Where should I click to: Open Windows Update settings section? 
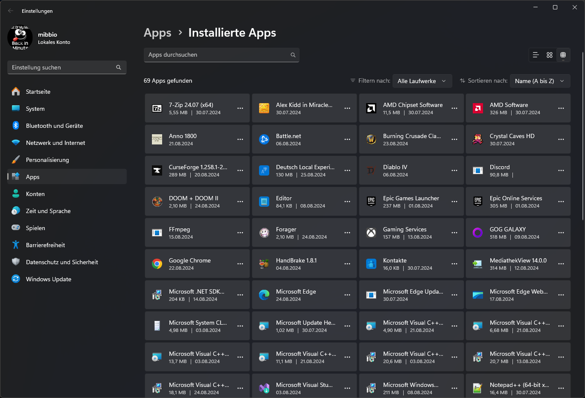point(49,279)
